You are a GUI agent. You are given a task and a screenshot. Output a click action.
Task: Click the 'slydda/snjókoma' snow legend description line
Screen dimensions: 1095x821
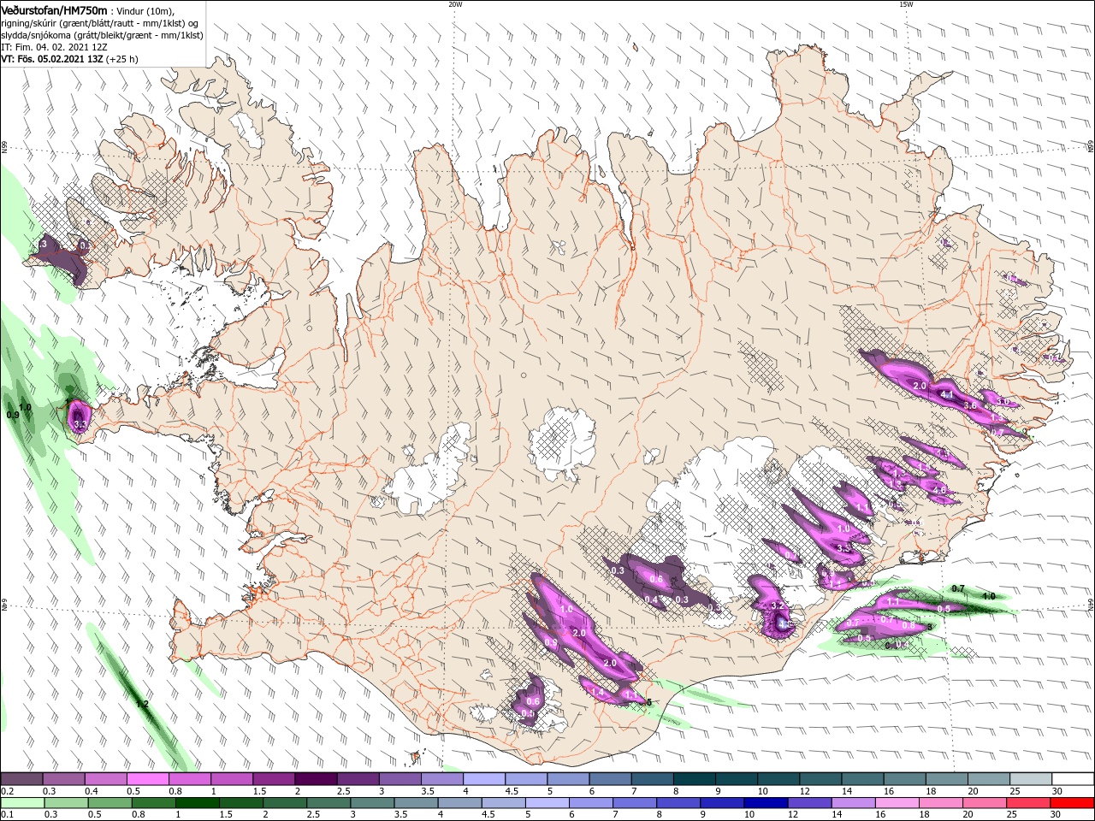[102, 35]
